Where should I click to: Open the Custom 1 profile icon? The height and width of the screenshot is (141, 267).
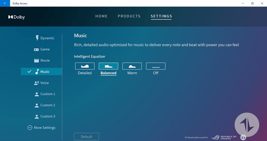coord(37,94)
